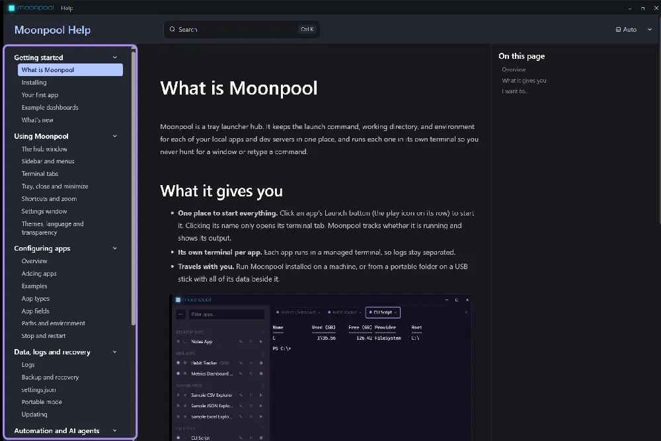Image resolution: width=661 pixels, height=441 pixels.
Task: Click the search magnifier icon
Action: pyautogui.click(x=172, y=30)
